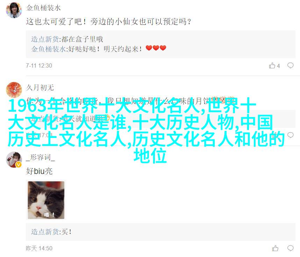The width and height of the screenshot is (300, 257).
Task: Open the 7-11 12:30 comment timestamp
Action: coord(39,66)
